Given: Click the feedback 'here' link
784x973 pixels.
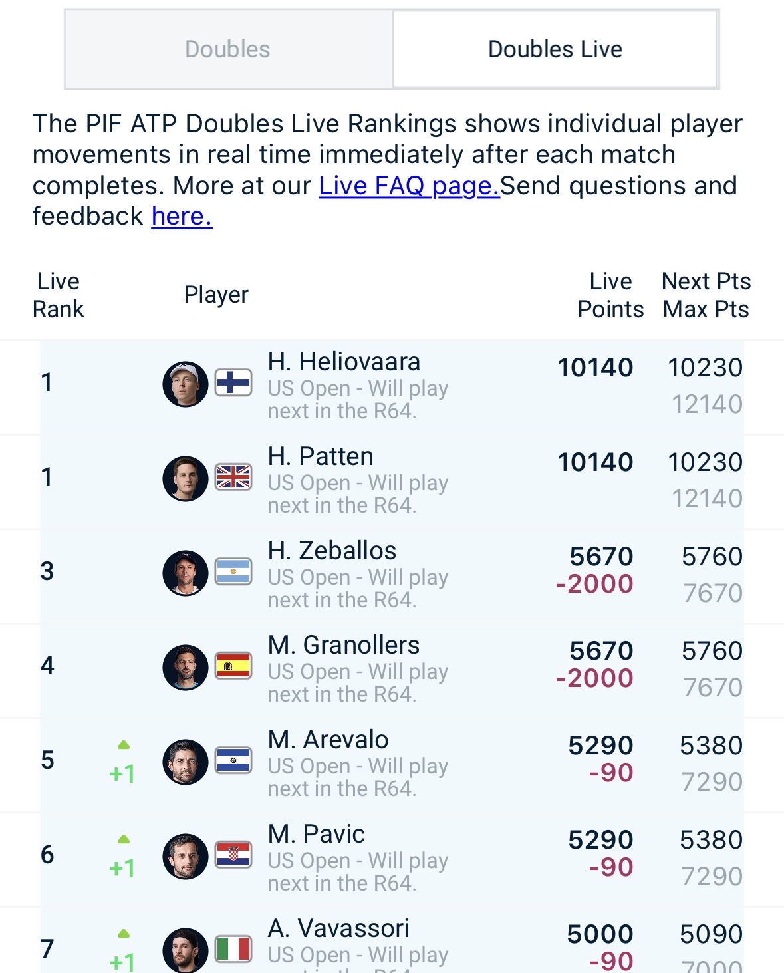Looking at the screenshot, I should coord(182,216).
